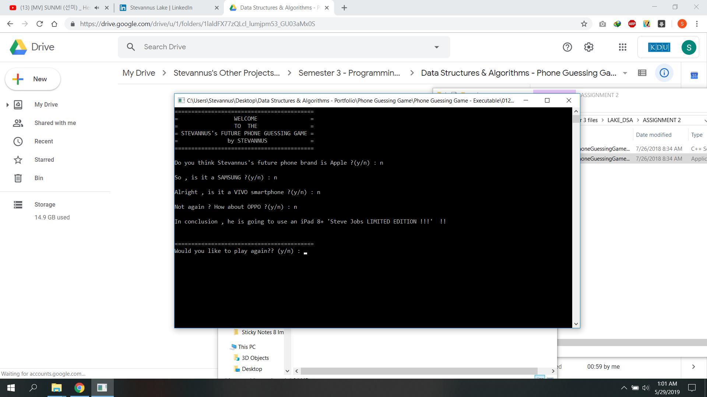The height and width of the screenshot is (397, 707).
Task: Open Google Drive settings gear
Action: coord(588,47)
